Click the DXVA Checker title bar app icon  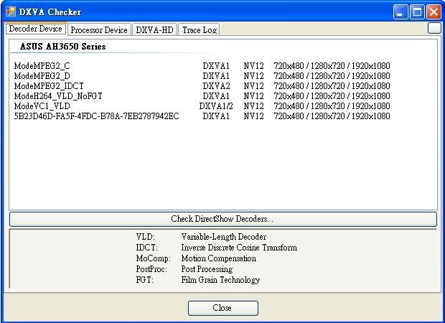pyautogui.click(x=11, y=11)
